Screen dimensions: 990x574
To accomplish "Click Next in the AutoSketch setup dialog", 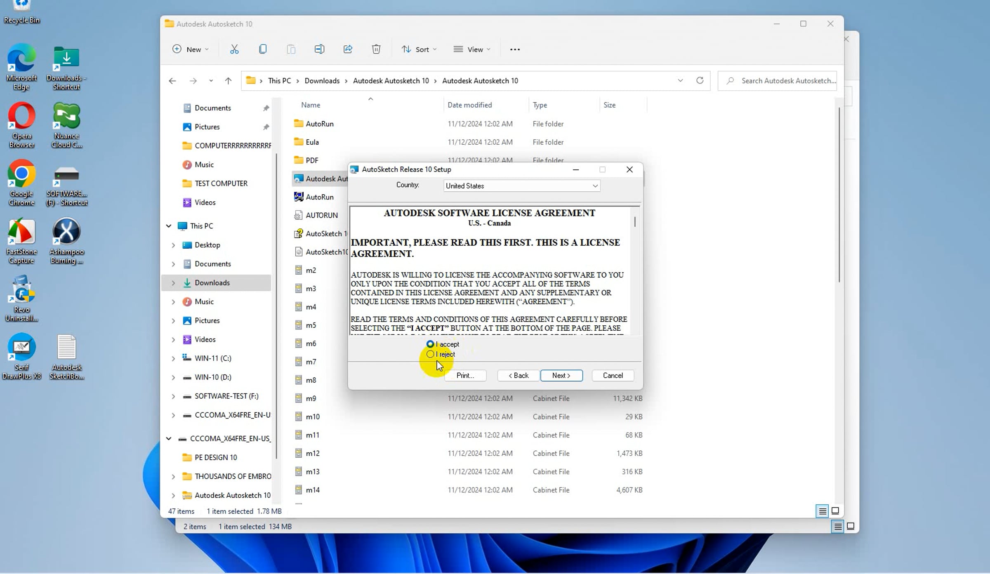I will [561, 375].
